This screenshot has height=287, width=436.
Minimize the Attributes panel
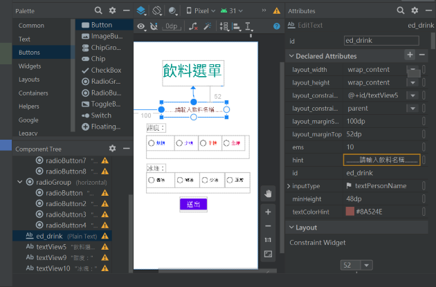[428, 10]
